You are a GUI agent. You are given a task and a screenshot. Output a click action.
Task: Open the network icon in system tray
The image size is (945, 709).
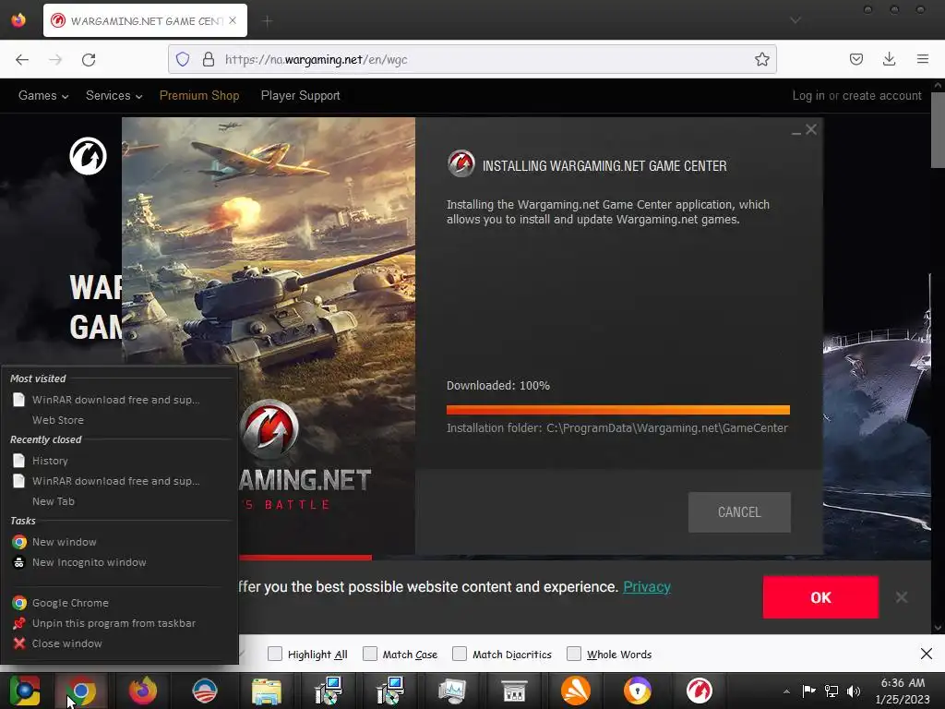point(831,691)
